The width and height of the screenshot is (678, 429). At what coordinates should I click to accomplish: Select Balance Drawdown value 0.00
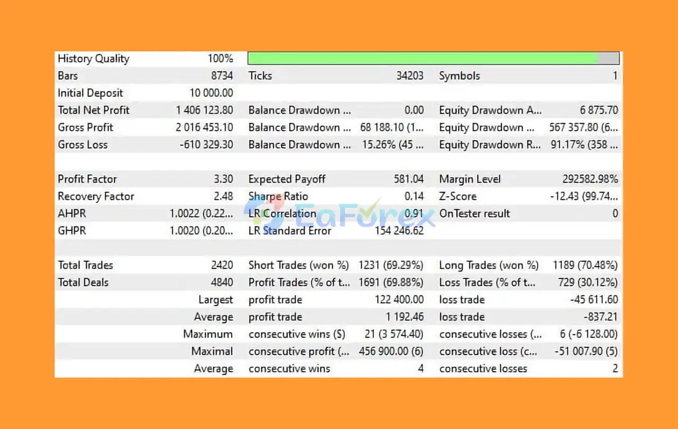[x=414, y=110]
